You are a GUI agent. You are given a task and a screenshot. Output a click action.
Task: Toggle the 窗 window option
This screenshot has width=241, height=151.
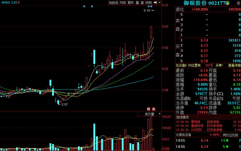click(142, 3)
